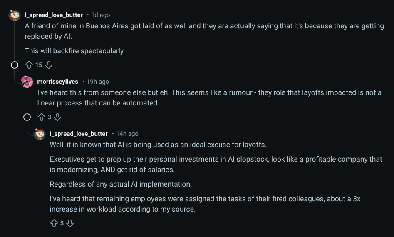The width and height of the screenshot is (394, 237).
Task: Upvote the top comment with 15 points
Action: click(29, 65)
